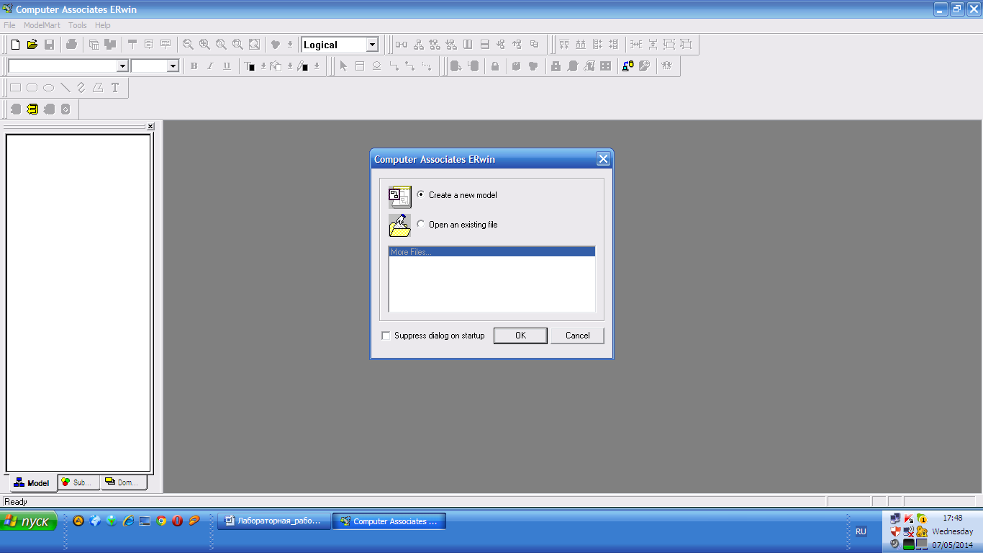The width and height of the screenshot is (983, 553).
Task: Open the Help menu
Action: click(x=103, y=25)
